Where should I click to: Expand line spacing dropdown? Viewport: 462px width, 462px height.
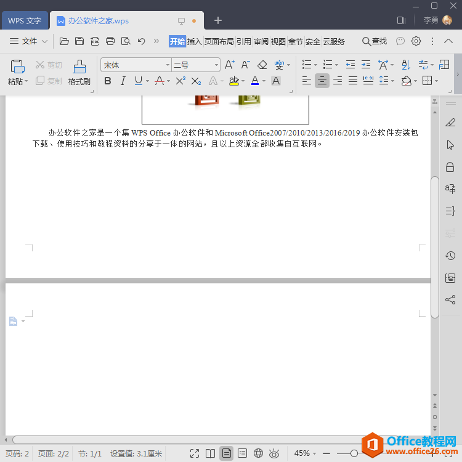coord(392,81)
